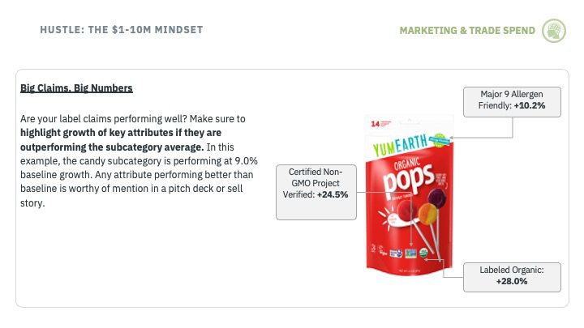Image resolution: width=584 pixels, height=328 pixels.
Task: Click the YumEarth Organic Pops product image
Action: [x=410, y=195]
